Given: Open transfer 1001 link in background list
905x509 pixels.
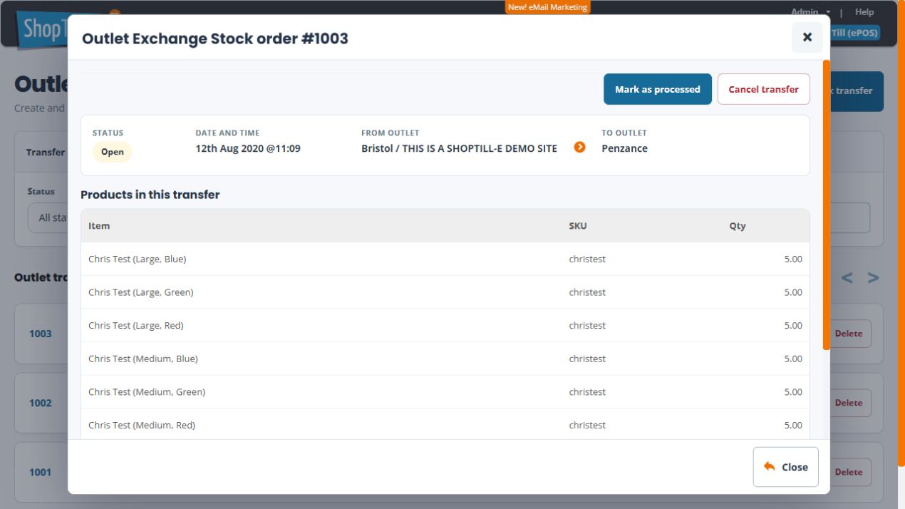Looking at the screenshot, I should [41, 472].
